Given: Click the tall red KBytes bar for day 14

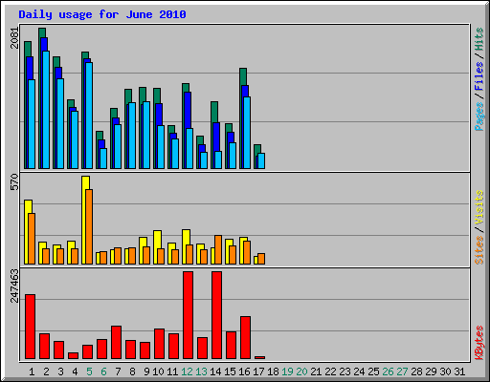Looking at the screenshot, I should pos(216,315).
